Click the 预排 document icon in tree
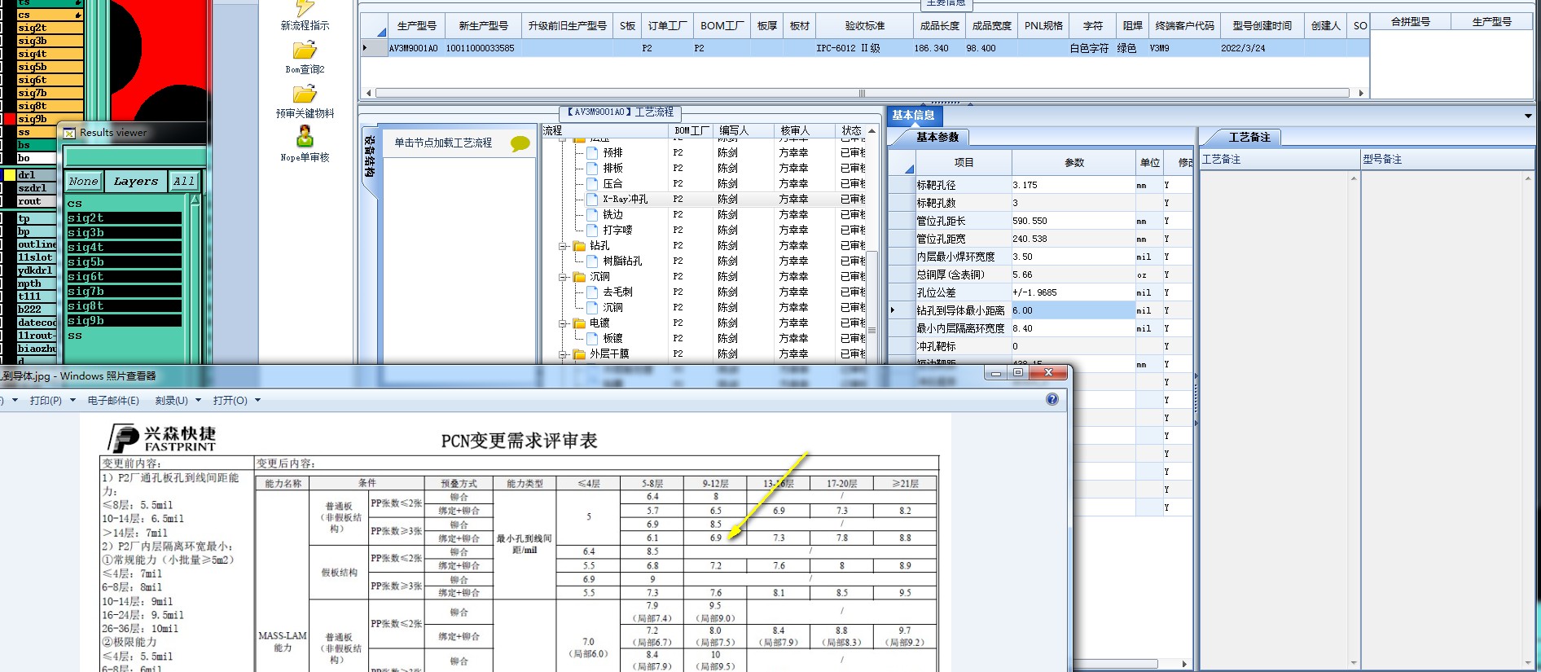This screenshot has height=672, width=1541. [x=592, y=152]
